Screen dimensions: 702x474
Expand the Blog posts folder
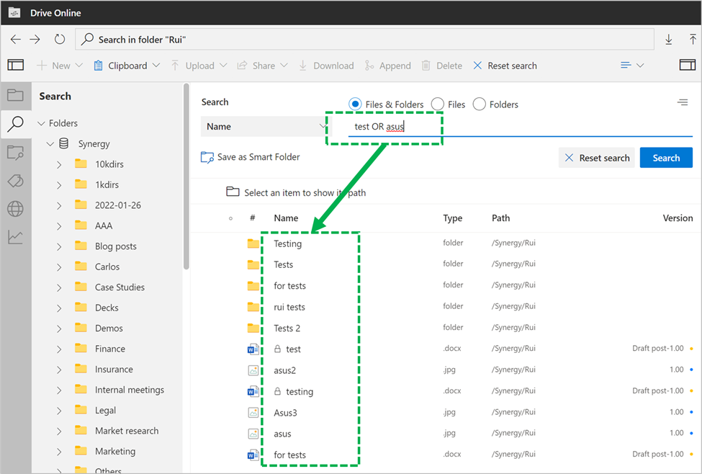pyautogui.click(x=59, y=246)
